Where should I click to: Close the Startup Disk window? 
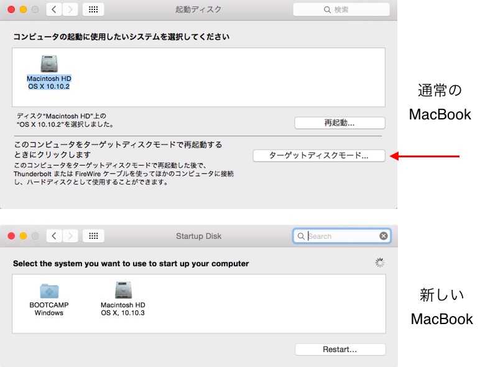tap(11, 236)
